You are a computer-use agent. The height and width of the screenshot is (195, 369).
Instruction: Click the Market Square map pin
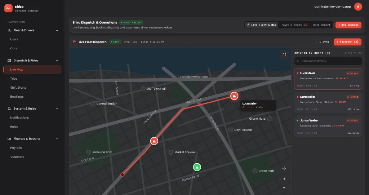171,152
